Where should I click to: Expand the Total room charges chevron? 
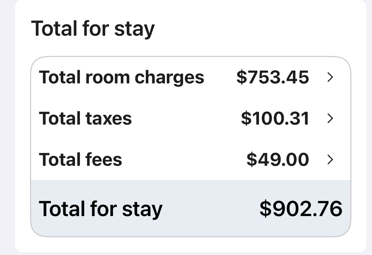pos(330,77)
